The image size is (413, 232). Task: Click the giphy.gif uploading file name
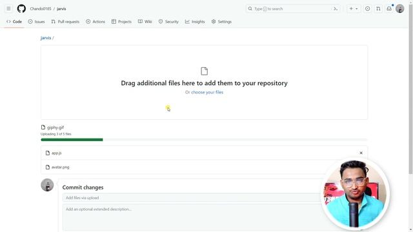tap(55, 128)
